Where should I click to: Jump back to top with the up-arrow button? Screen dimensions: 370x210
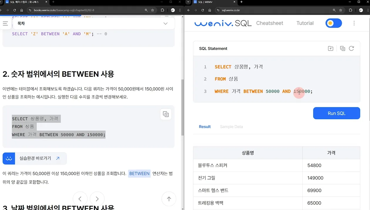tap(169, 199)
